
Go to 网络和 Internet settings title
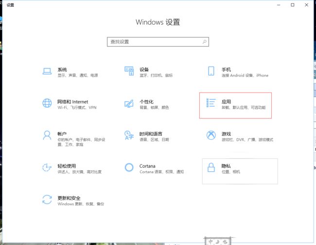(x=73, y=102)
